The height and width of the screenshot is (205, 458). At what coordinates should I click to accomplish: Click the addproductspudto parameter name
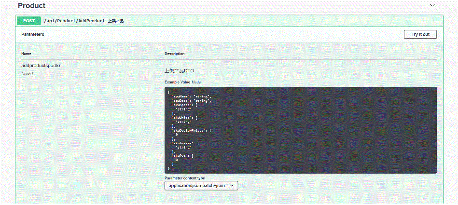[41, 66]
